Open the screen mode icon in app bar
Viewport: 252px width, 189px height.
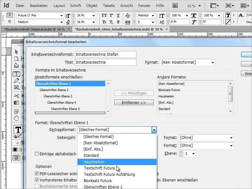[229, 6]
